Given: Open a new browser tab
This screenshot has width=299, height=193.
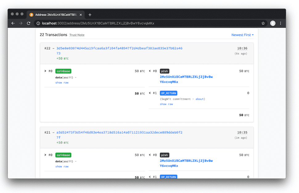Looking at the screenshot, I should (x=90, y=14).
